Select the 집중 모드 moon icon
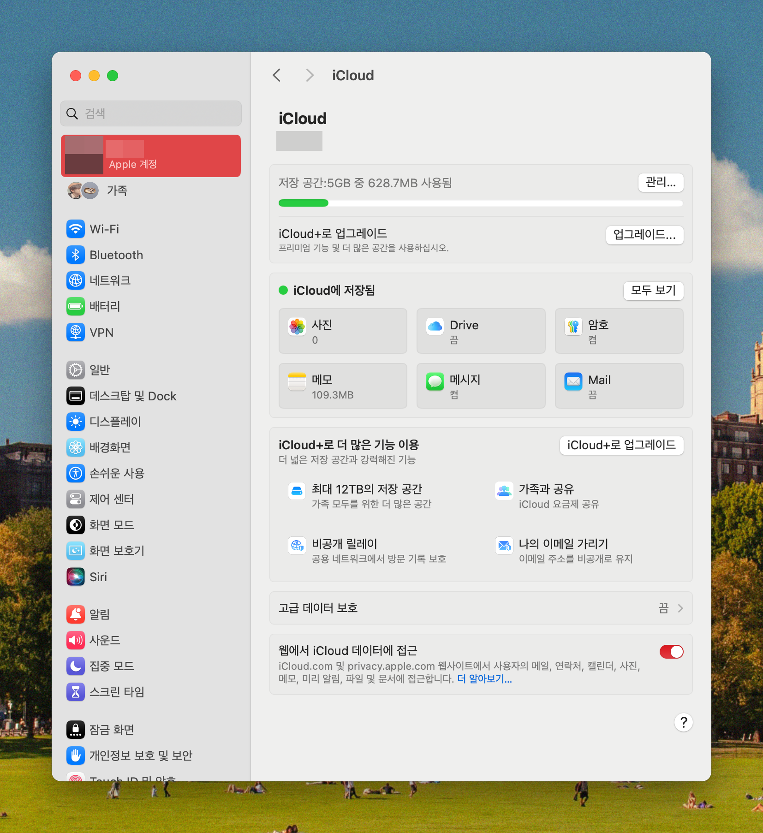 click(x=76, y=666)
